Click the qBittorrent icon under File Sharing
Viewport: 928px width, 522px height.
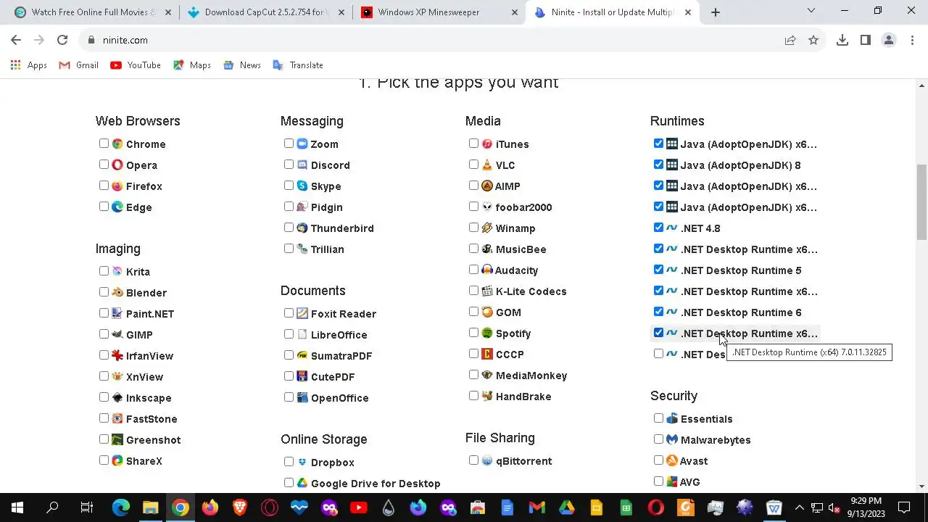[x=487, y=460]
